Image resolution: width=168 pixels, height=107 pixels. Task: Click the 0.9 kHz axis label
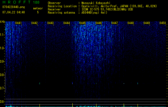2,62
